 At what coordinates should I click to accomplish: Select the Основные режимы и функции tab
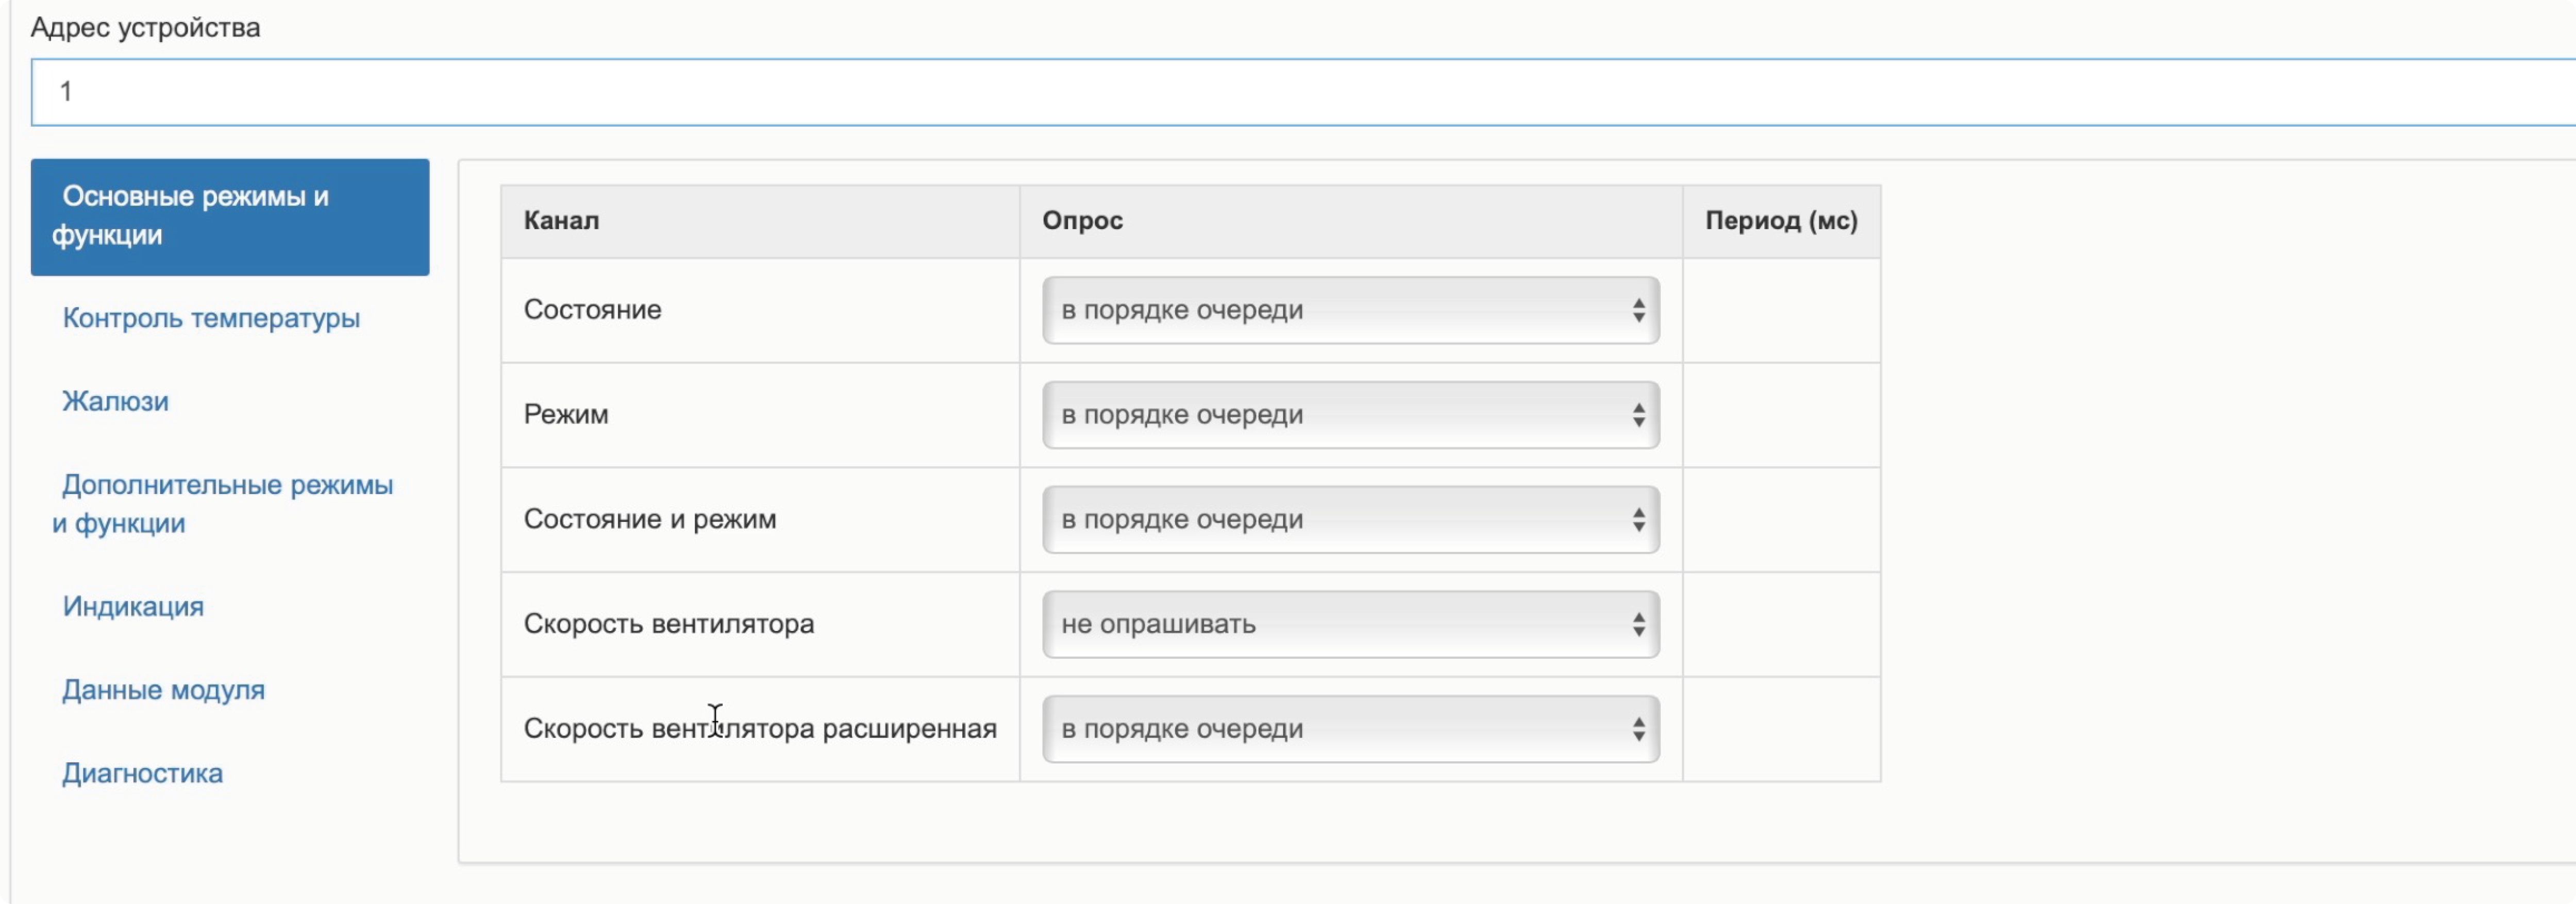230,217
